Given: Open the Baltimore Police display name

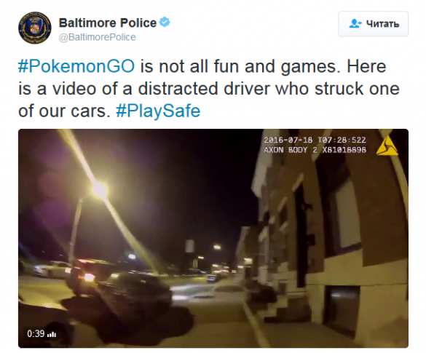Looking at the screenshot, I should pyautogui.click(x=108, y=23).
